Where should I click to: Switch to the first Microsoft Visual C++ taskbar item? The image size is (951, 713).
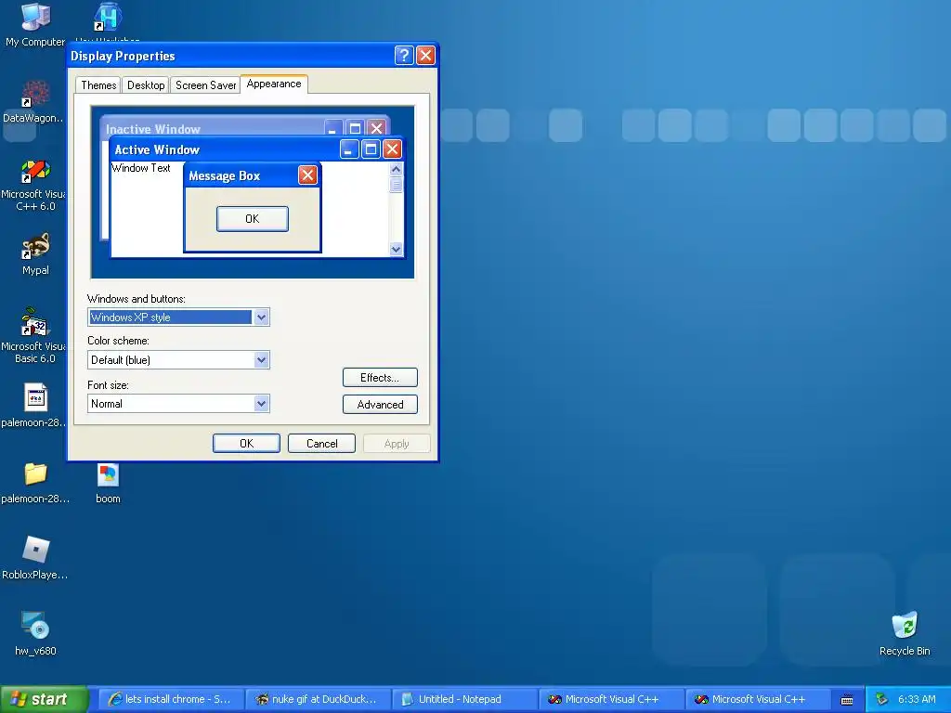point(611,699)
